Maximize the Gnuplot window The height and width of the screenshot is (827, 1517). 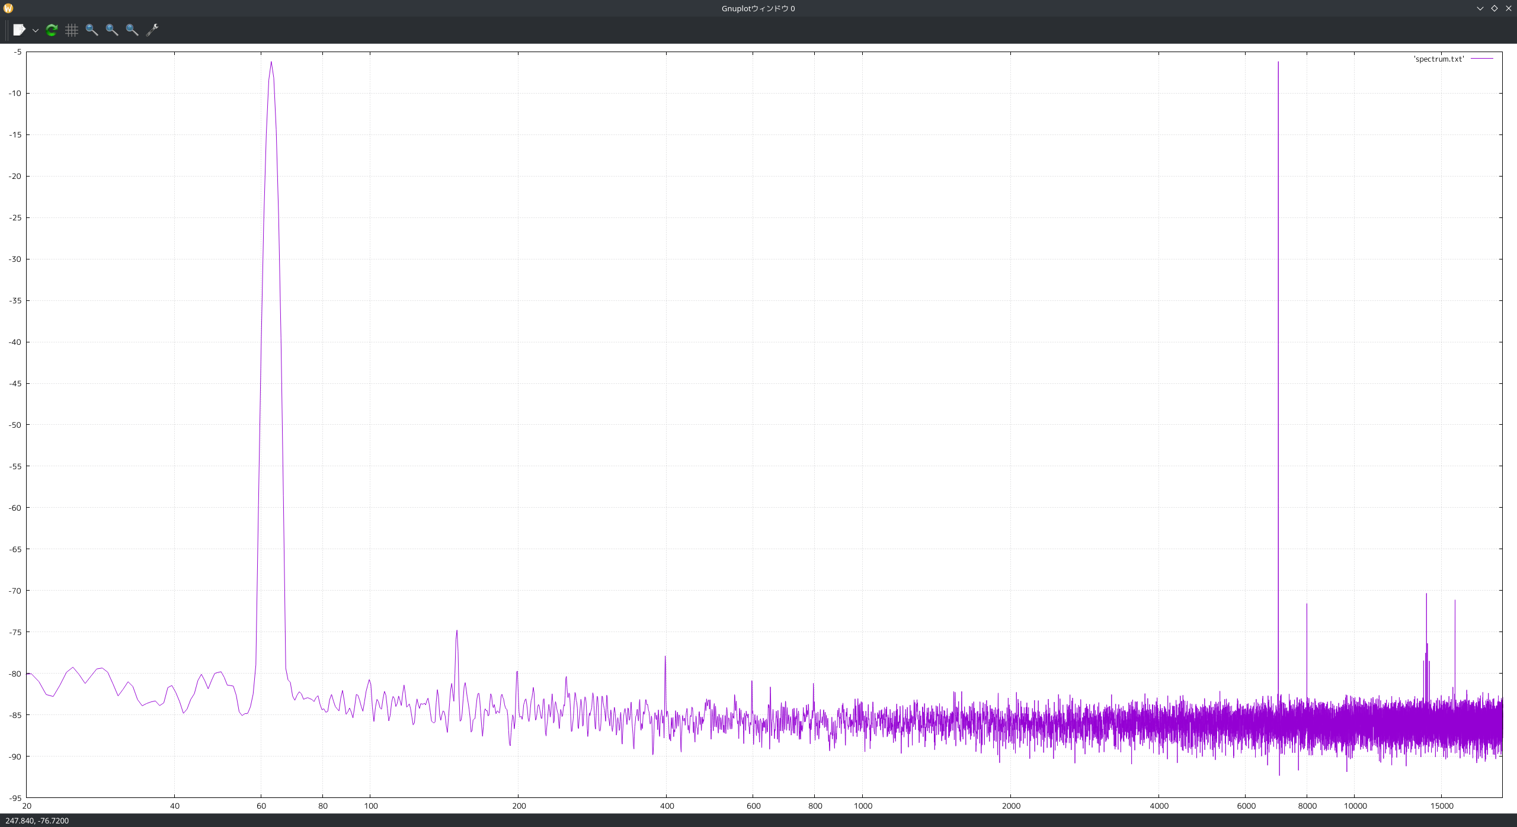tap(1494, 8)
